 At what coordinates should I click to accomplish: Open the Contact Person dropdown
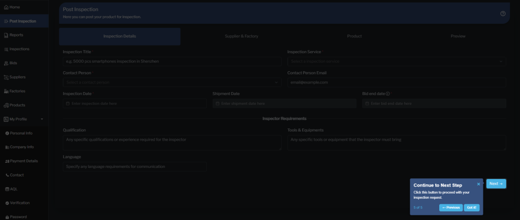(x=172, y=82)
